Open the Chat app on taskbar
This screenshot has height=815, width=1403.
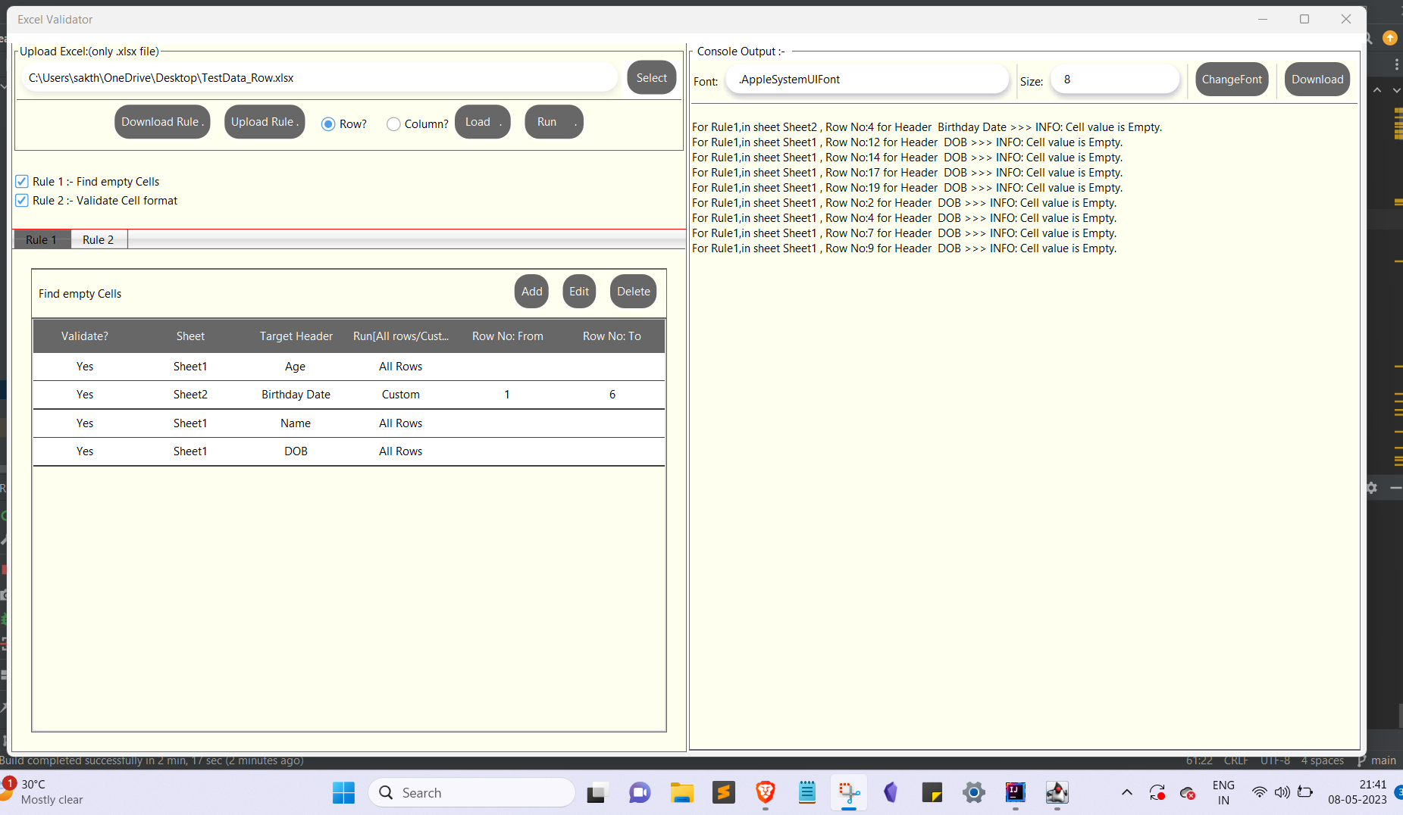coord(640,793)
